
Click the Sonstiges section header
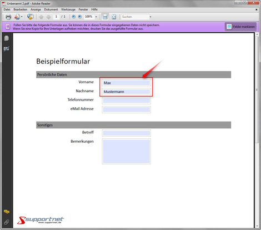pos(133,125)
